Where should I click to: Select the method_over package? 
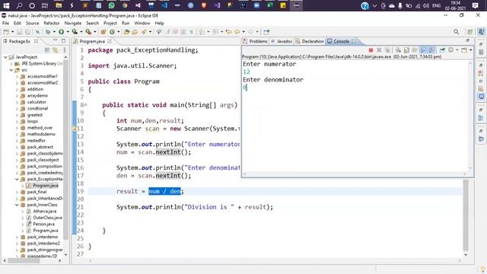point(40,128)
